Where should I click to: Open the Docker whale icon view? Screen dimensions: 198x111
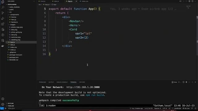[x=3, y=46]
